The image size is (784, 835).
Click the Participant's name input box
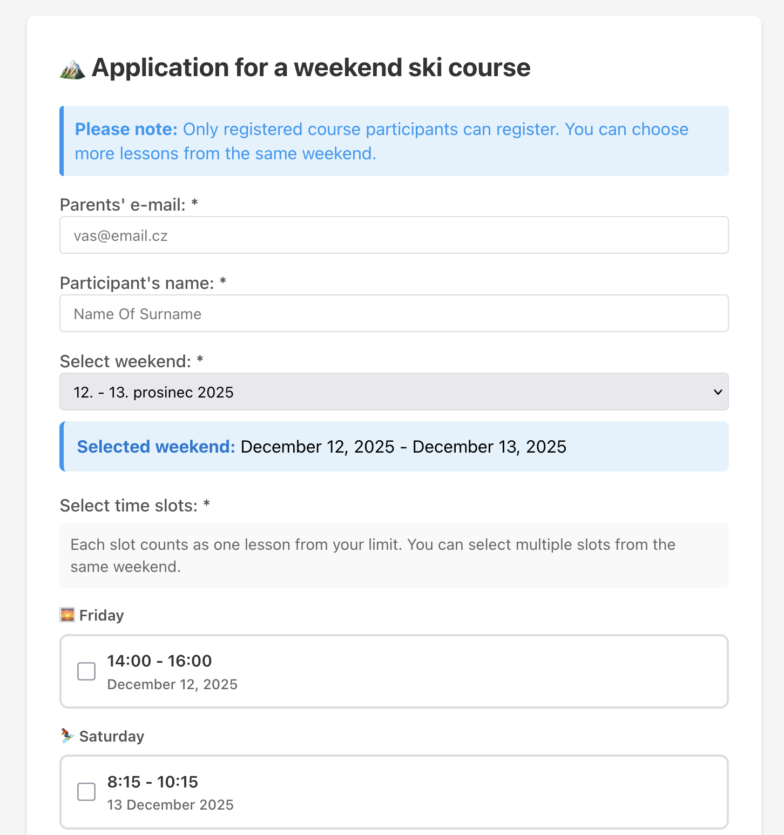pyautogui.click(x=394, y=313)
